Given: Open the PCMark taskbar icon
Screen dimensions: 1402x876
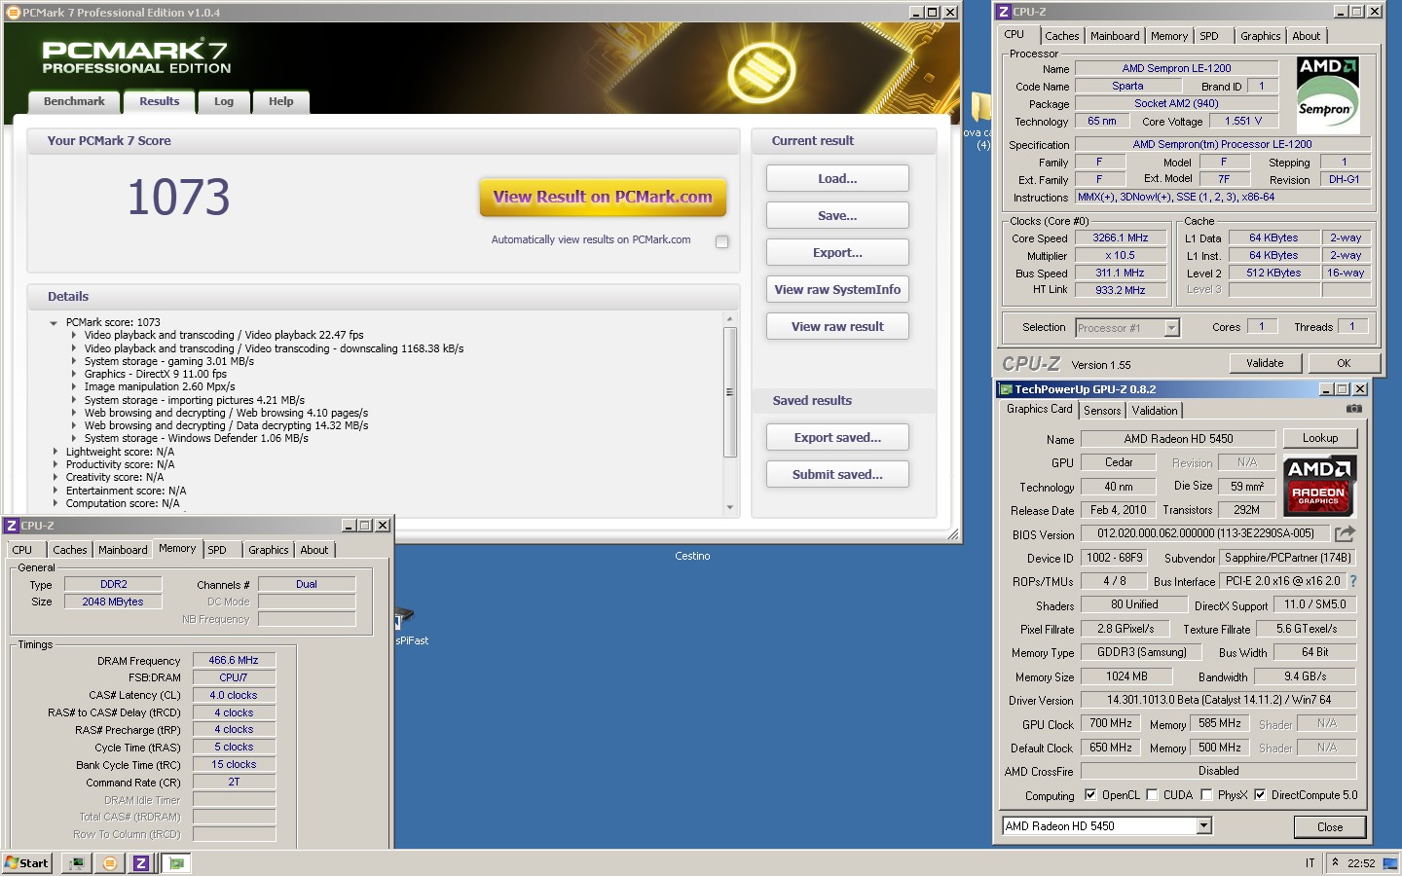Looking at the screenshot, I should click(110, 863).
